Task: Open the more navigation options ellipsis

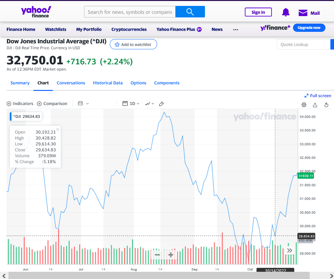Action: [235, 29]
